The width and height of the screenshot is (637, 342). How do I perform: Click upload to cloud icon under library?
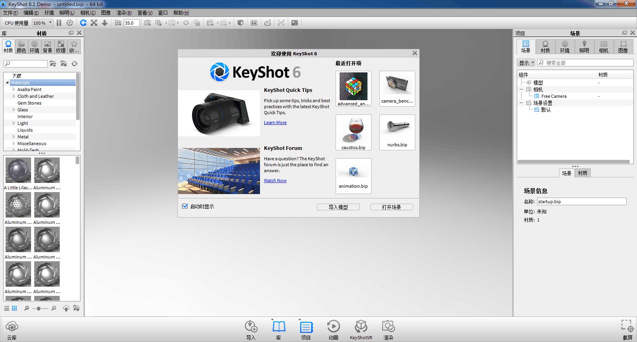click(66, 308)
